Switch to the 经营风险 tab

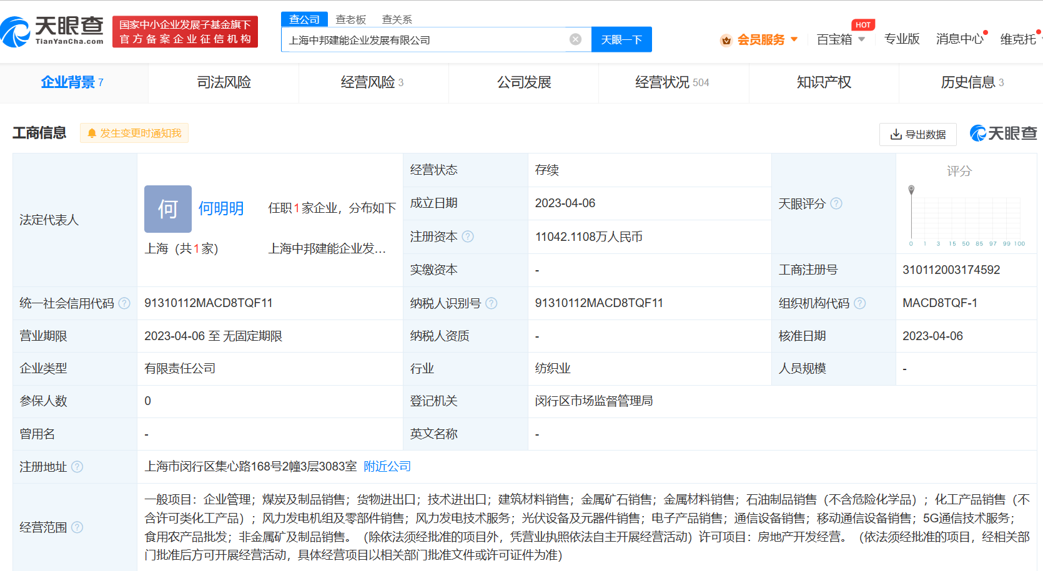click(373, 82)
